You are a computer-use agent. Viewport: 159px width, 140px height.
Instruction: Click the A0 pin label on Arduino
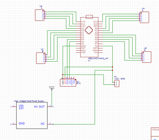point(96,28)
